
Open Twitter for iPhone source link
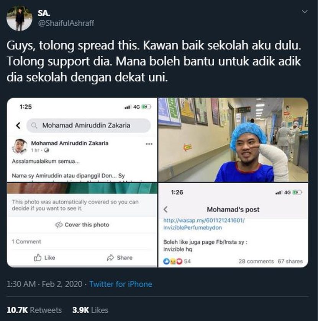(121, 284)
